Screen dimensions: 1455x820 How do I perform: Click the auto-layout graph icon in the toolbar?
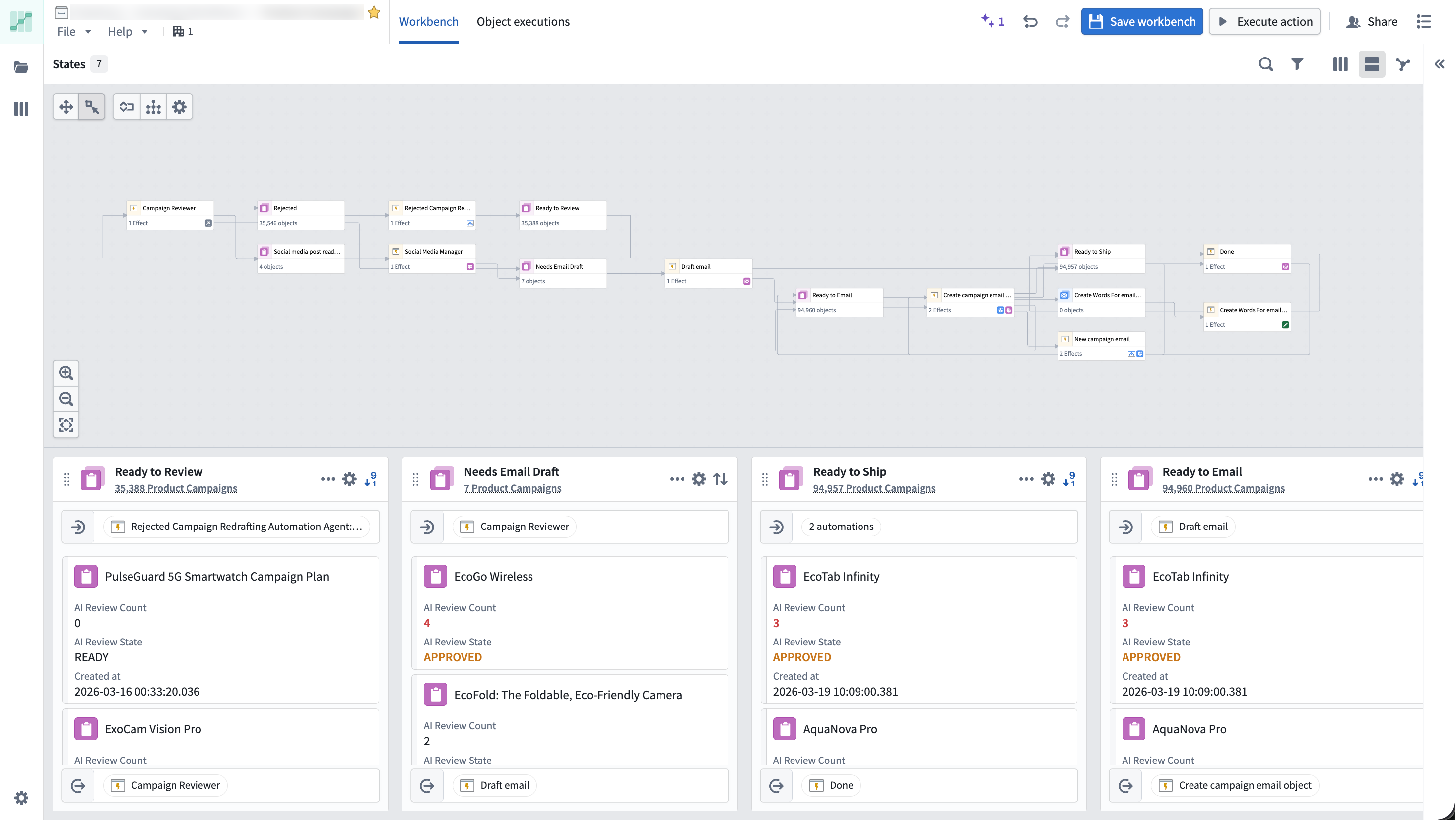coord(153,106)
